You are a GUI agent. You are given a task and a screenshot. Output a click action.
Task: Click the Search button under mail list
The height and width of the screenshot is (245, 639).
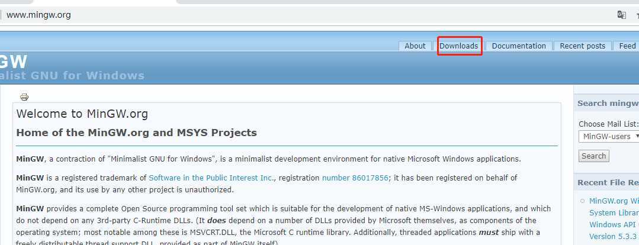(594, 156)
